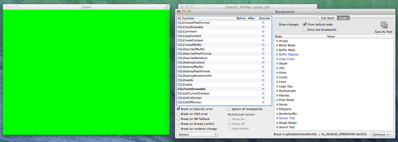Select the CGLGetCurrentContext function name
398x142 pixels.
tap(194, 93)
